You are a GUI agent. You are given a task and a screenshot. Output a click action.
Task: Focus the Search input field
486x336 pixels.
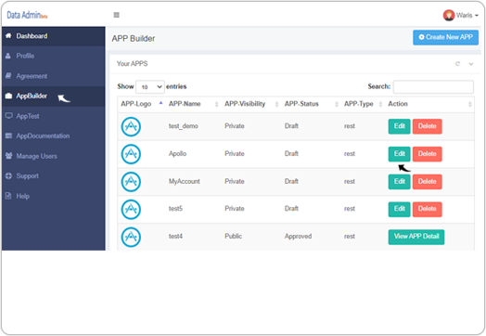(x=433, y=87)
